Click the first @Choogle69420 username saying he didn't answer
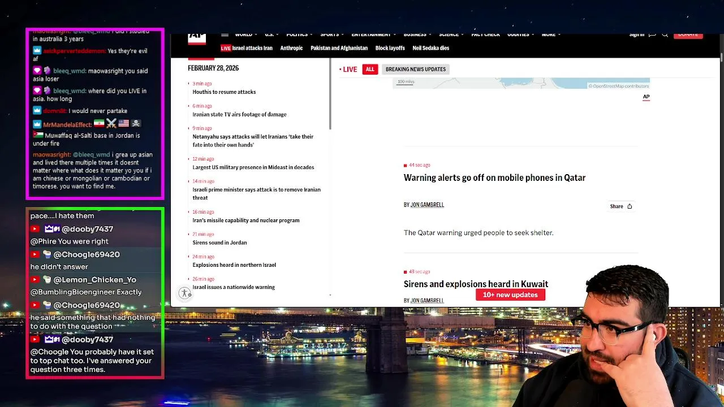Screen dimensions: 724x407 [x=87, y=254]
